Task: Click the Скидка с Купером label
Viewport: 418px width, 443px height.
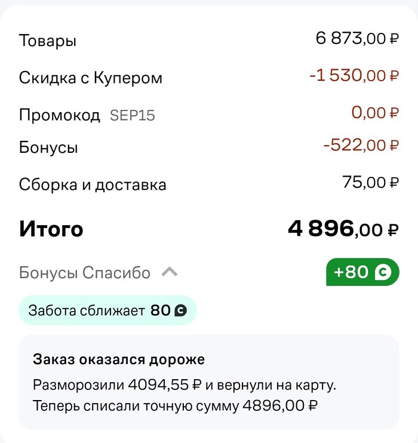Action: 91,78
